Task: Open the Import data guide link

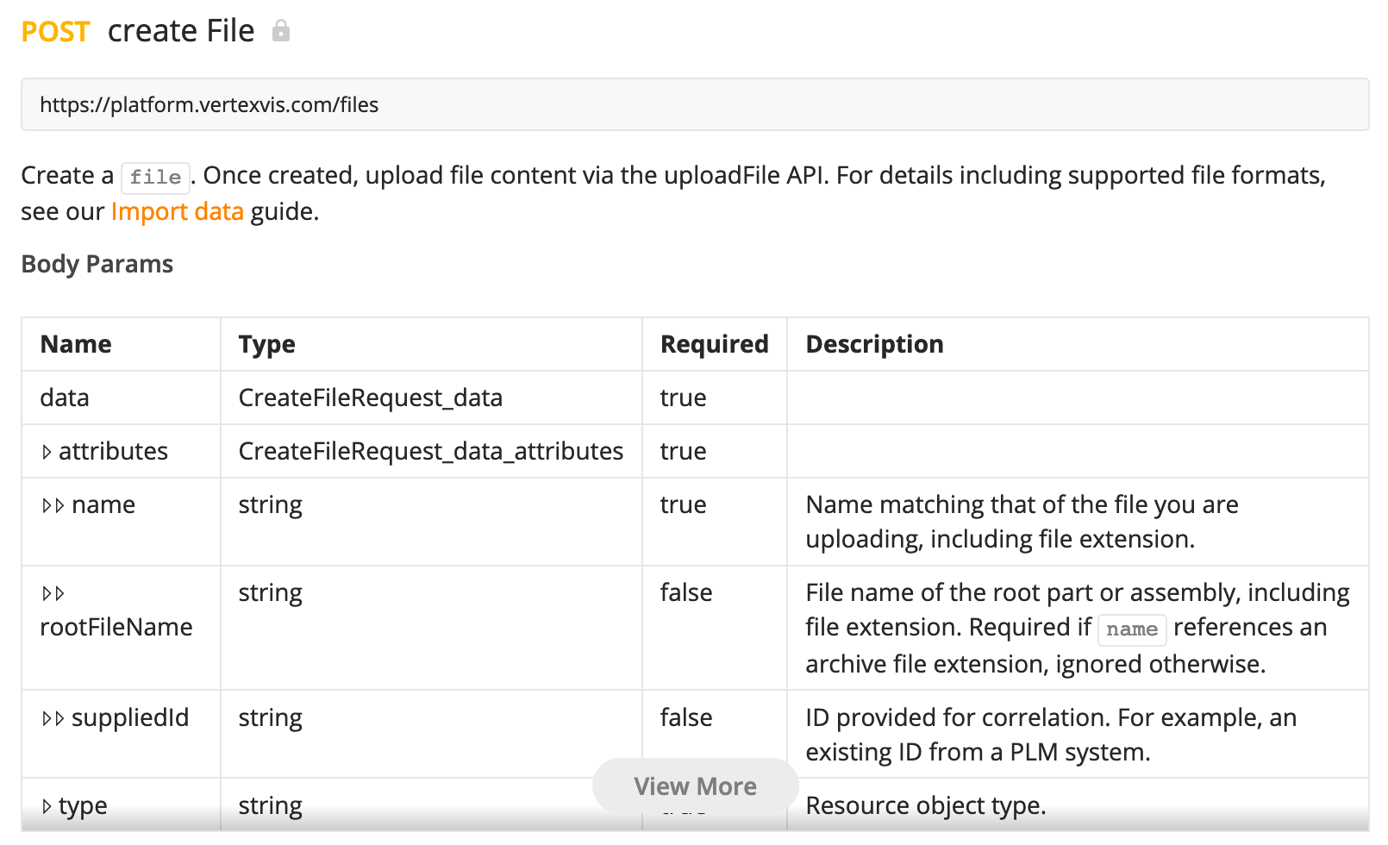Action: 177,211
